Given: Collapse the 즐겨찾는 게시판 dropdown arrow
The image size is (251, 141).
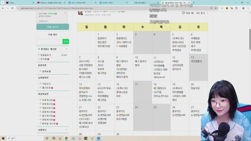Looking at the screenshot, I should click(x=67, y=49).
